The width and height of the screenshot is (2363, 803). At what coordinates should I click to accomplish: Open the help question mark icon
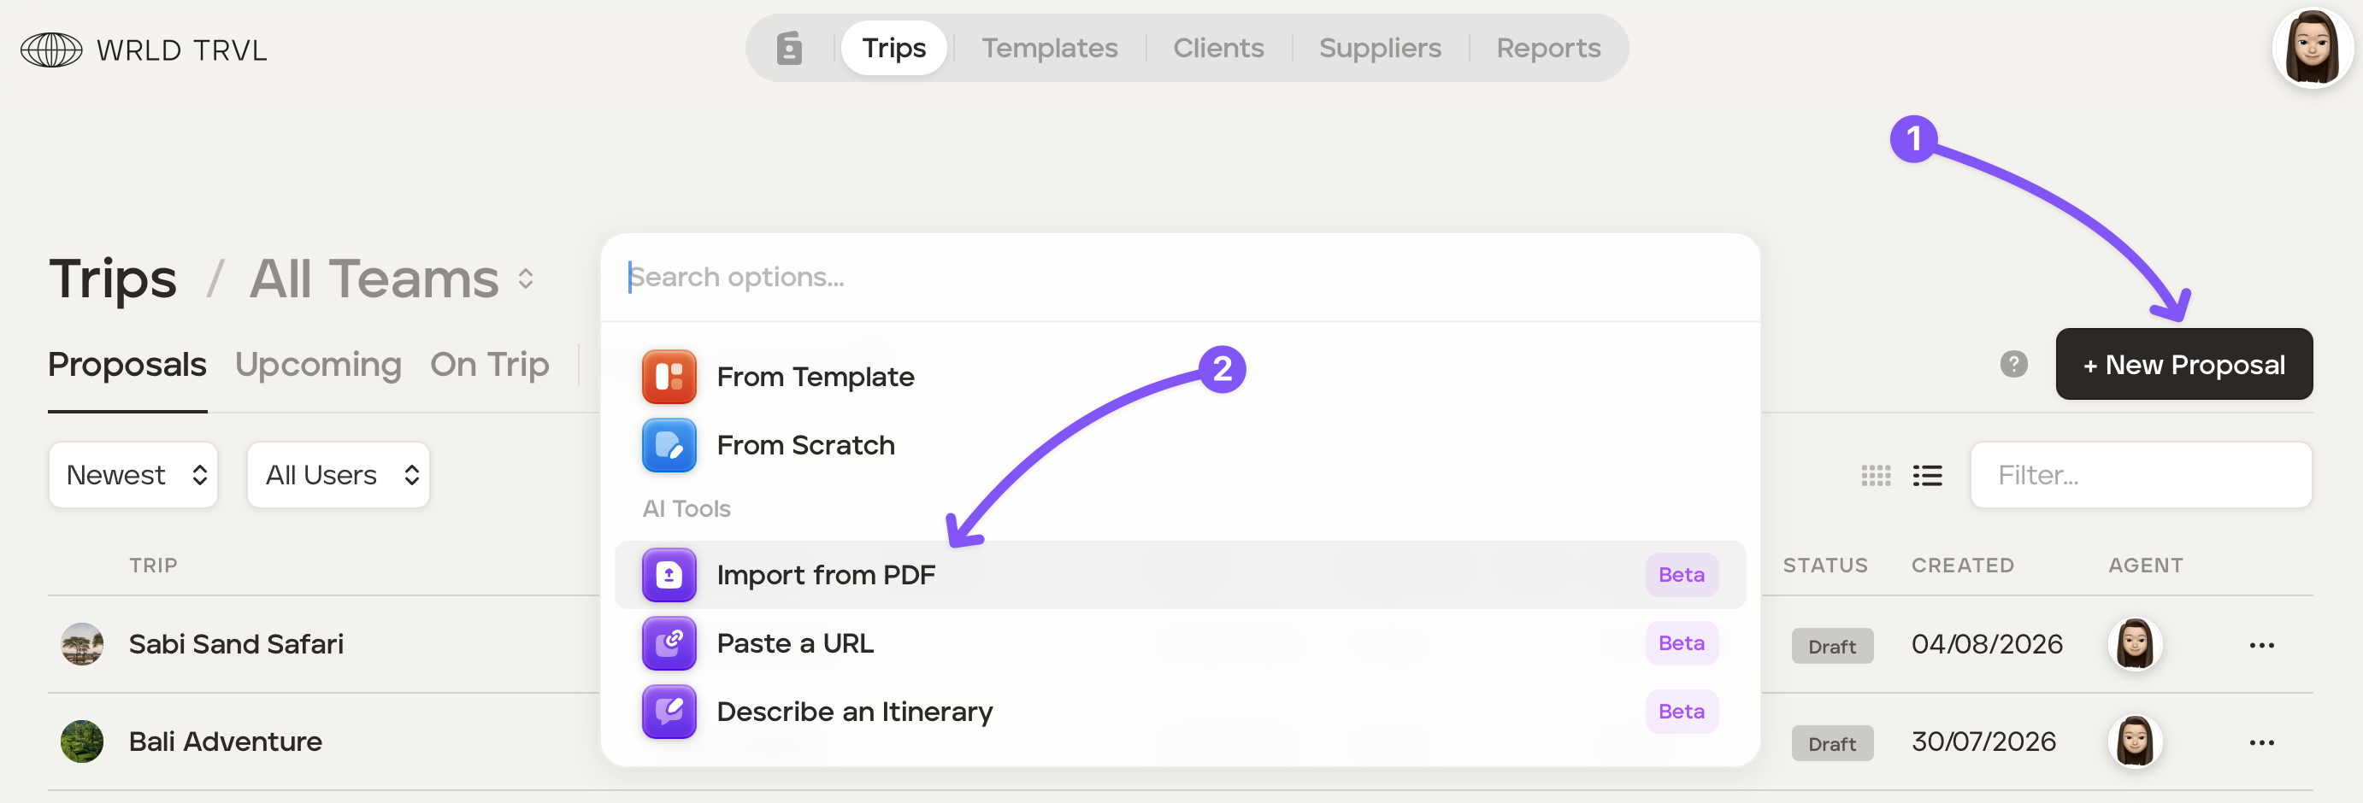click(x=2013, y=364)
